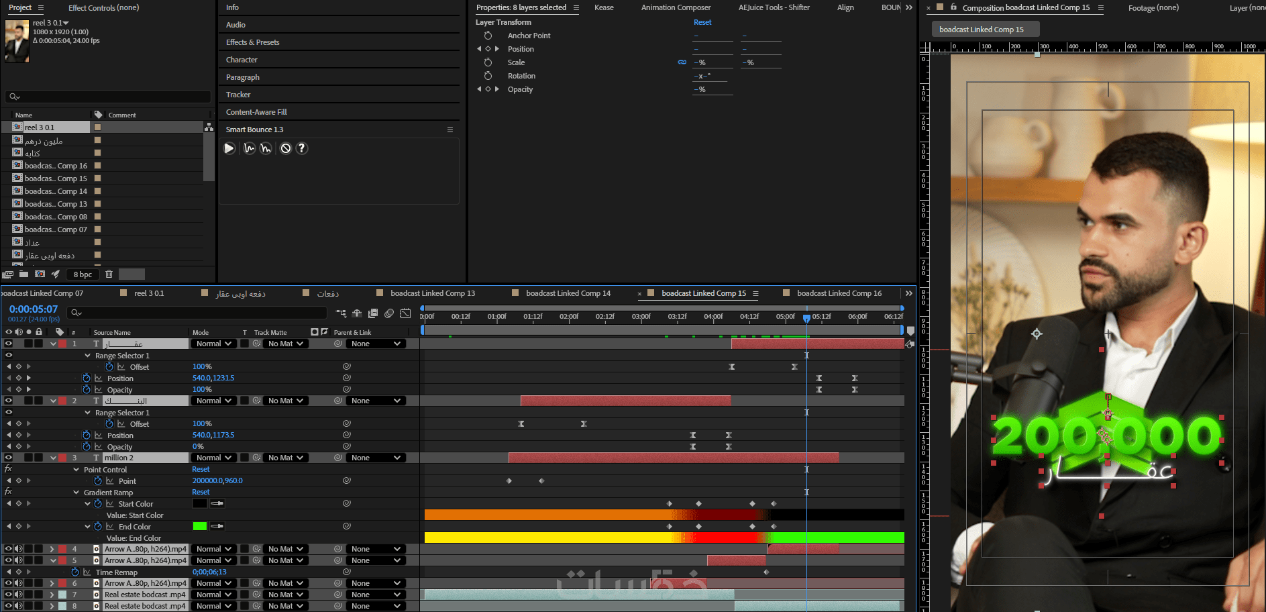Reset Layer Transform in Properties panel
The height and width of the screenshot is (612, 1266).
click(702, 22)
